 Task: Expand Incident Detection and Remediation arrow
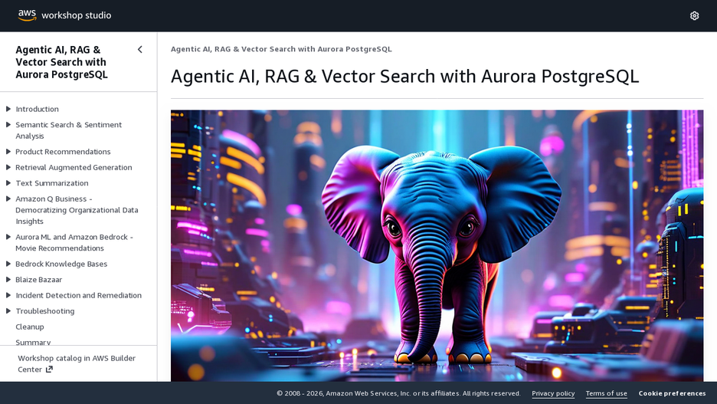pos(8,295)
